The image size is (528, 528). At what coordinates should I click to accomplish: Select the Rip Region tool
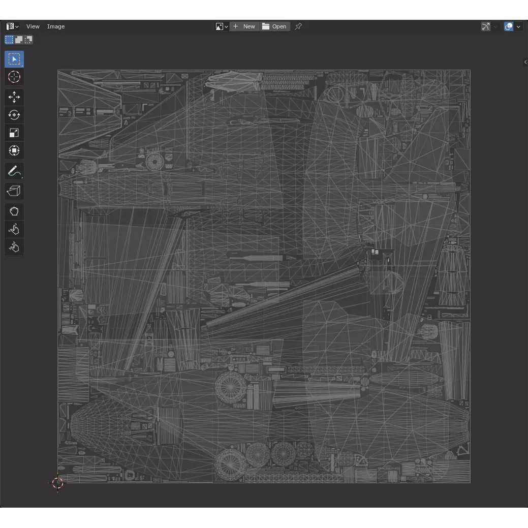point(14,191)
